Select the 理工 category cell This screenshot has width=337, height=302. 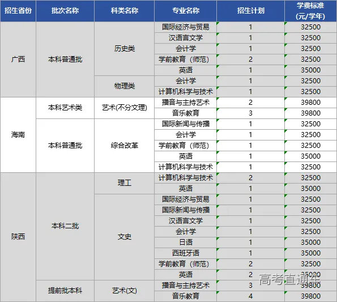[x=124, y=183]
